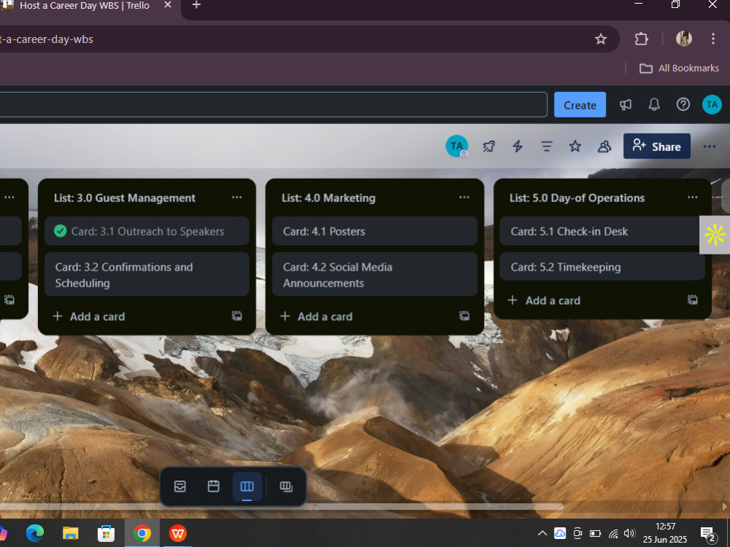
Task: Click the Trello search field
Action: [272, 104]
